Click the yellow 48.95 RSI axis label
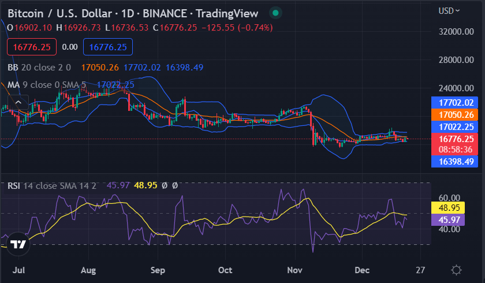 point(448,208)
